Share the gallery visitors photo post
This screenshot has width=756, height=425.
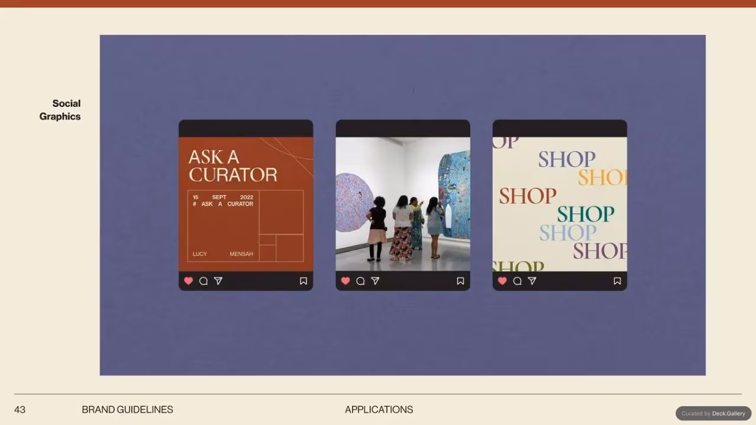click(375, 281)
